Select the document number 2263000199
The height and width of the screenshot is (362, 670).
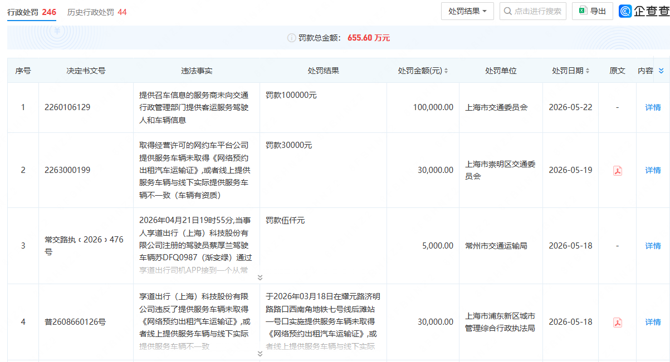tap(67, 170)
